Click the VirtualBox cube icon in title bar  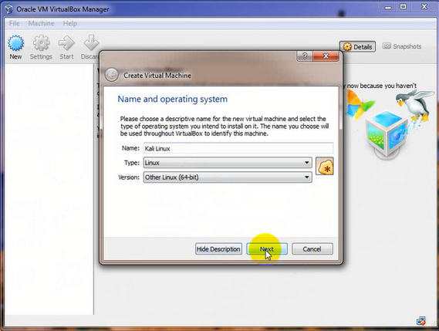[x=8, y=9]
